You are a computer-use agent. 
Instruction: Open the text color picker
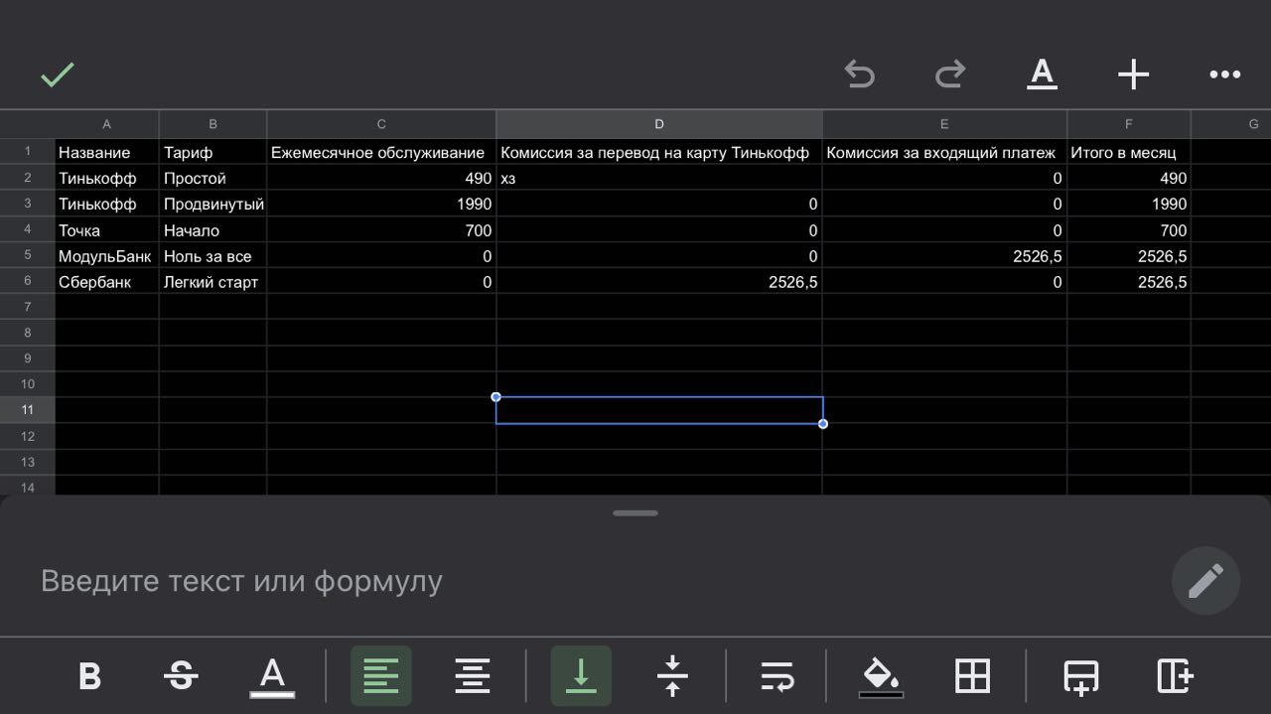272,677
